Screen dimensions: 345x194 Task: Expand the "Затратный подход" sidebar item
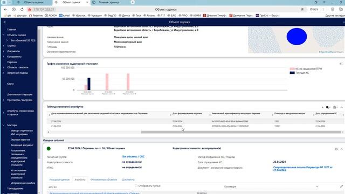coord(4,73)
